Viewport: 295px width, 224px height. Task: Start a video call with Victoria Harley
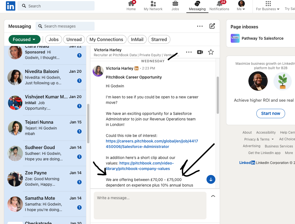tap(200, 52)
